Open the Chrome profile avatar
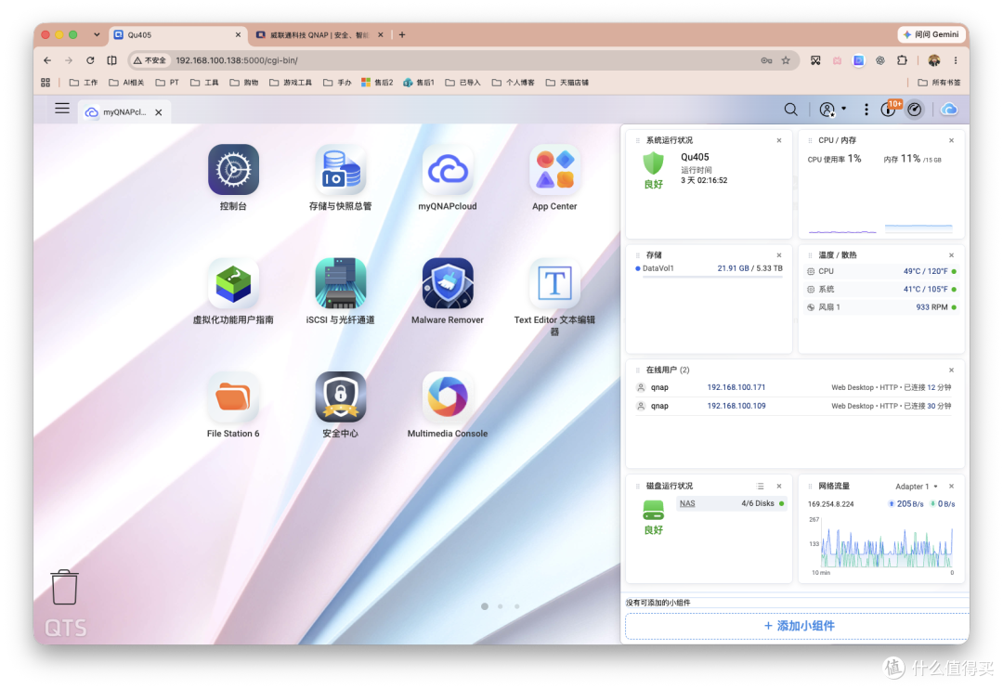The height and width of the screenshot is (689, 1003). point(934,60)
